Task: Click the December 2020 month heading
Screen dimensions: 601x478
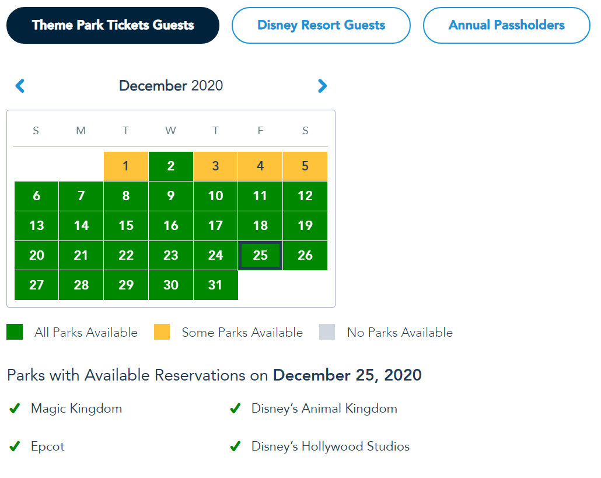Action: click(171, 86)
